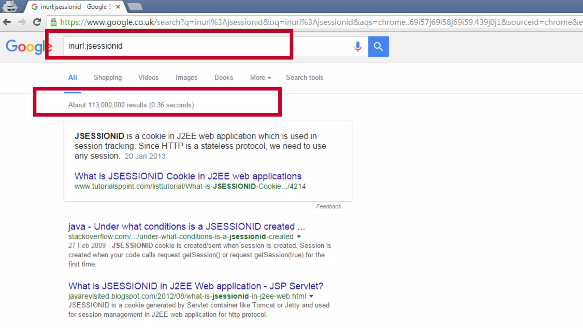
Task: Expand the More search categories dropdown
Action: [260, 77]
